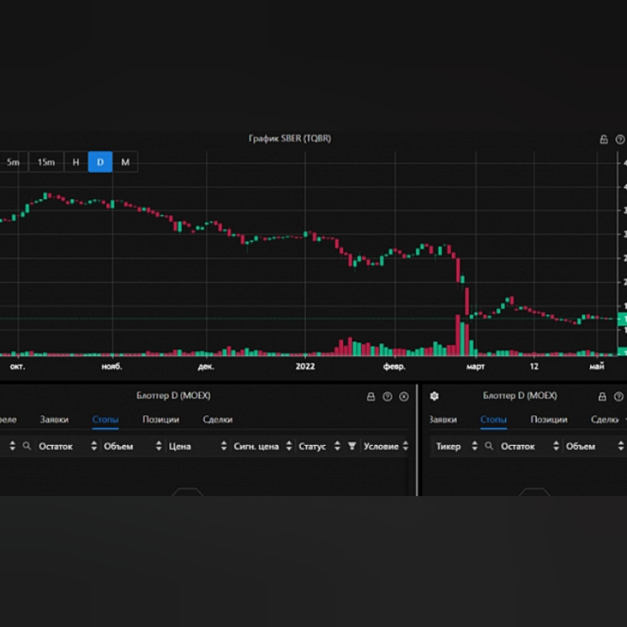Screen dimensions: 627x627
Task: Click the окт. label on the time axis
Action: pos(18,366)
